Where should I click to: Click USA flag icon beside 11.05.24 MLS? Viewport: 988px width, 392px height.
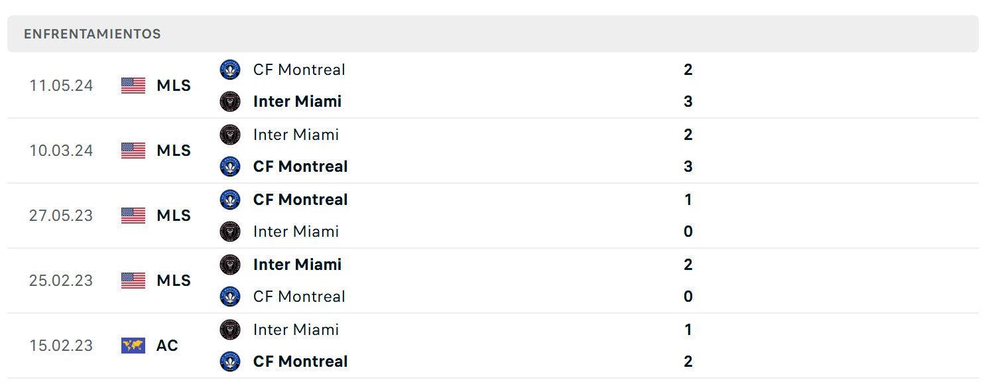133,86
